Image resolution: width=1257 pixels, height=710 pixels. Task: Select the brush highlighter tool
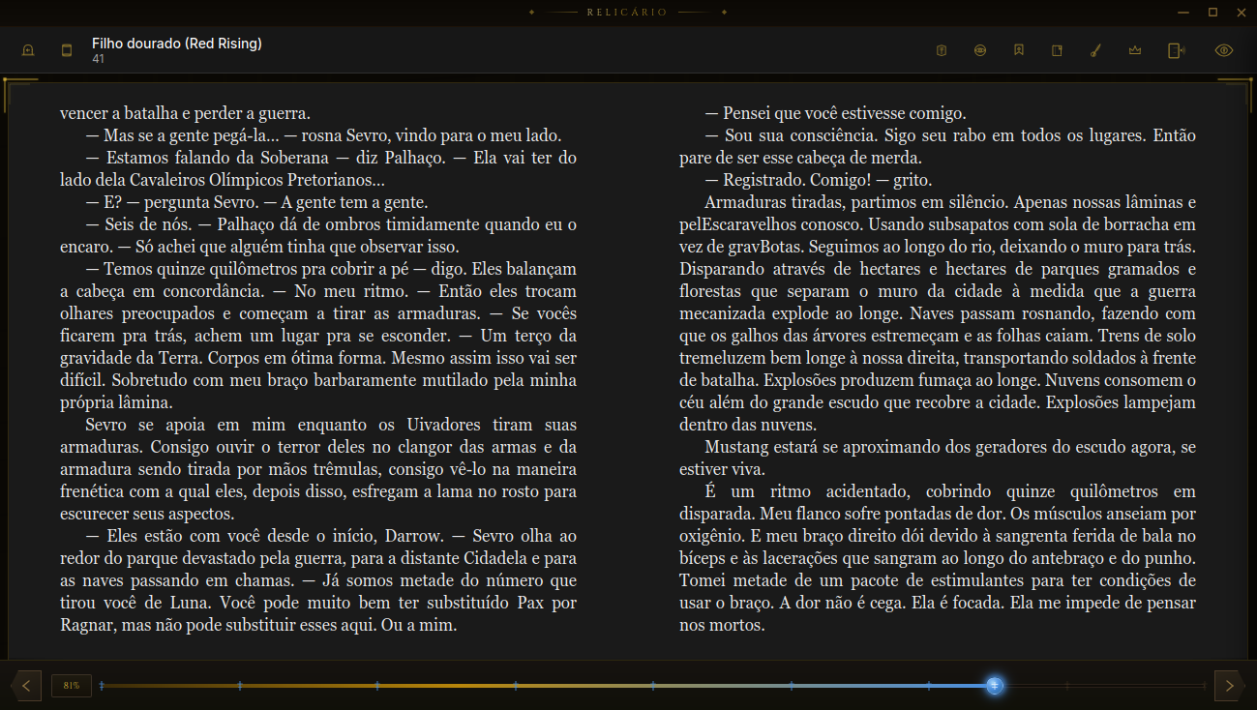pyautogui.click(x=1096, y=50)
